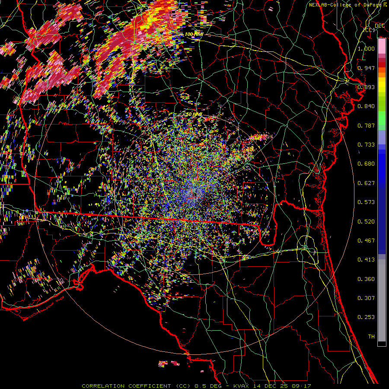Image resolution: width=389 pixels, height=389 pixels.
Task: Select the 0.627 legend value
Action: pyautogui.click(x=366, y=183)
